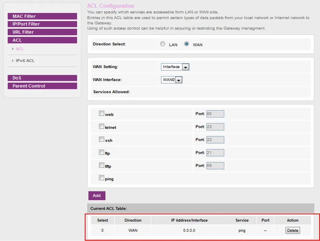Tick the ssh service checkbox
The height and width of the screenshot is (241, 320).
point(102,139)
